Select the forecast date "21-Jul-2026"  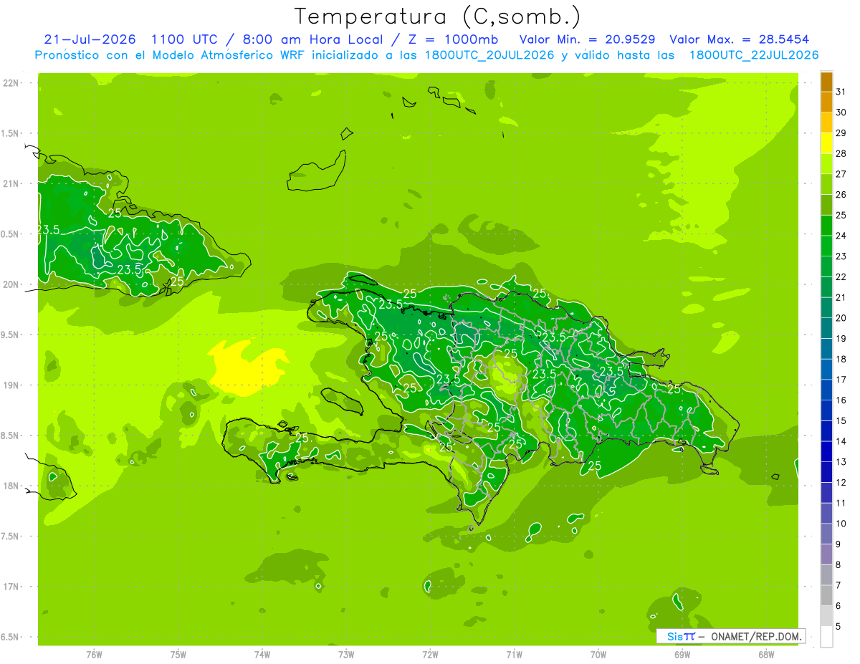(x=90, y=39)
